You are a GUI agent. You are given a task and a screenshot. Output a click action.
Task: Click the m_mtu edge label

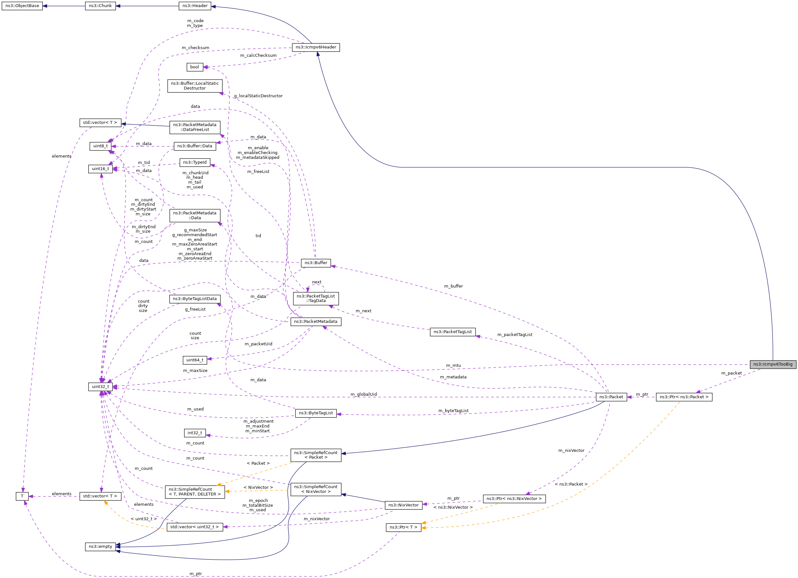[453, 366]
